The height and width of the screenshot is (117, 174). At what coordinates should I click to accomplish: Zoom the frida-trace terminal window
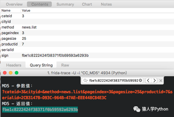(17, 73)
